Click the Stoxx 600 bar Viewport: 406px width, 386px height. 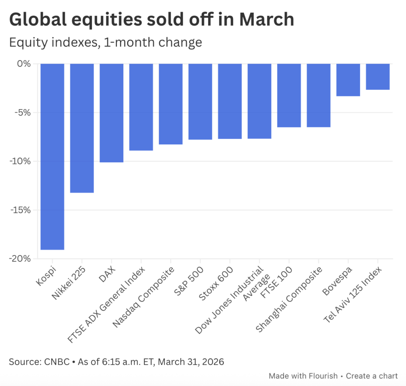[x=230, y=101]
